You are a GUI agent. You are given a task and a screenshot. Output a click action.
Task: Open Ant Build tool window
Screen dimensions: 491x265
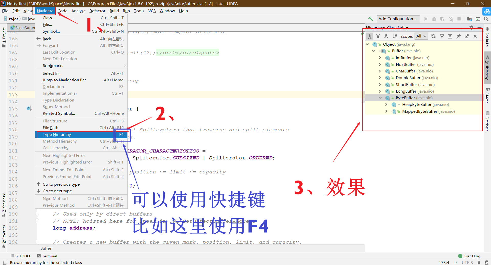coord(487,37)
